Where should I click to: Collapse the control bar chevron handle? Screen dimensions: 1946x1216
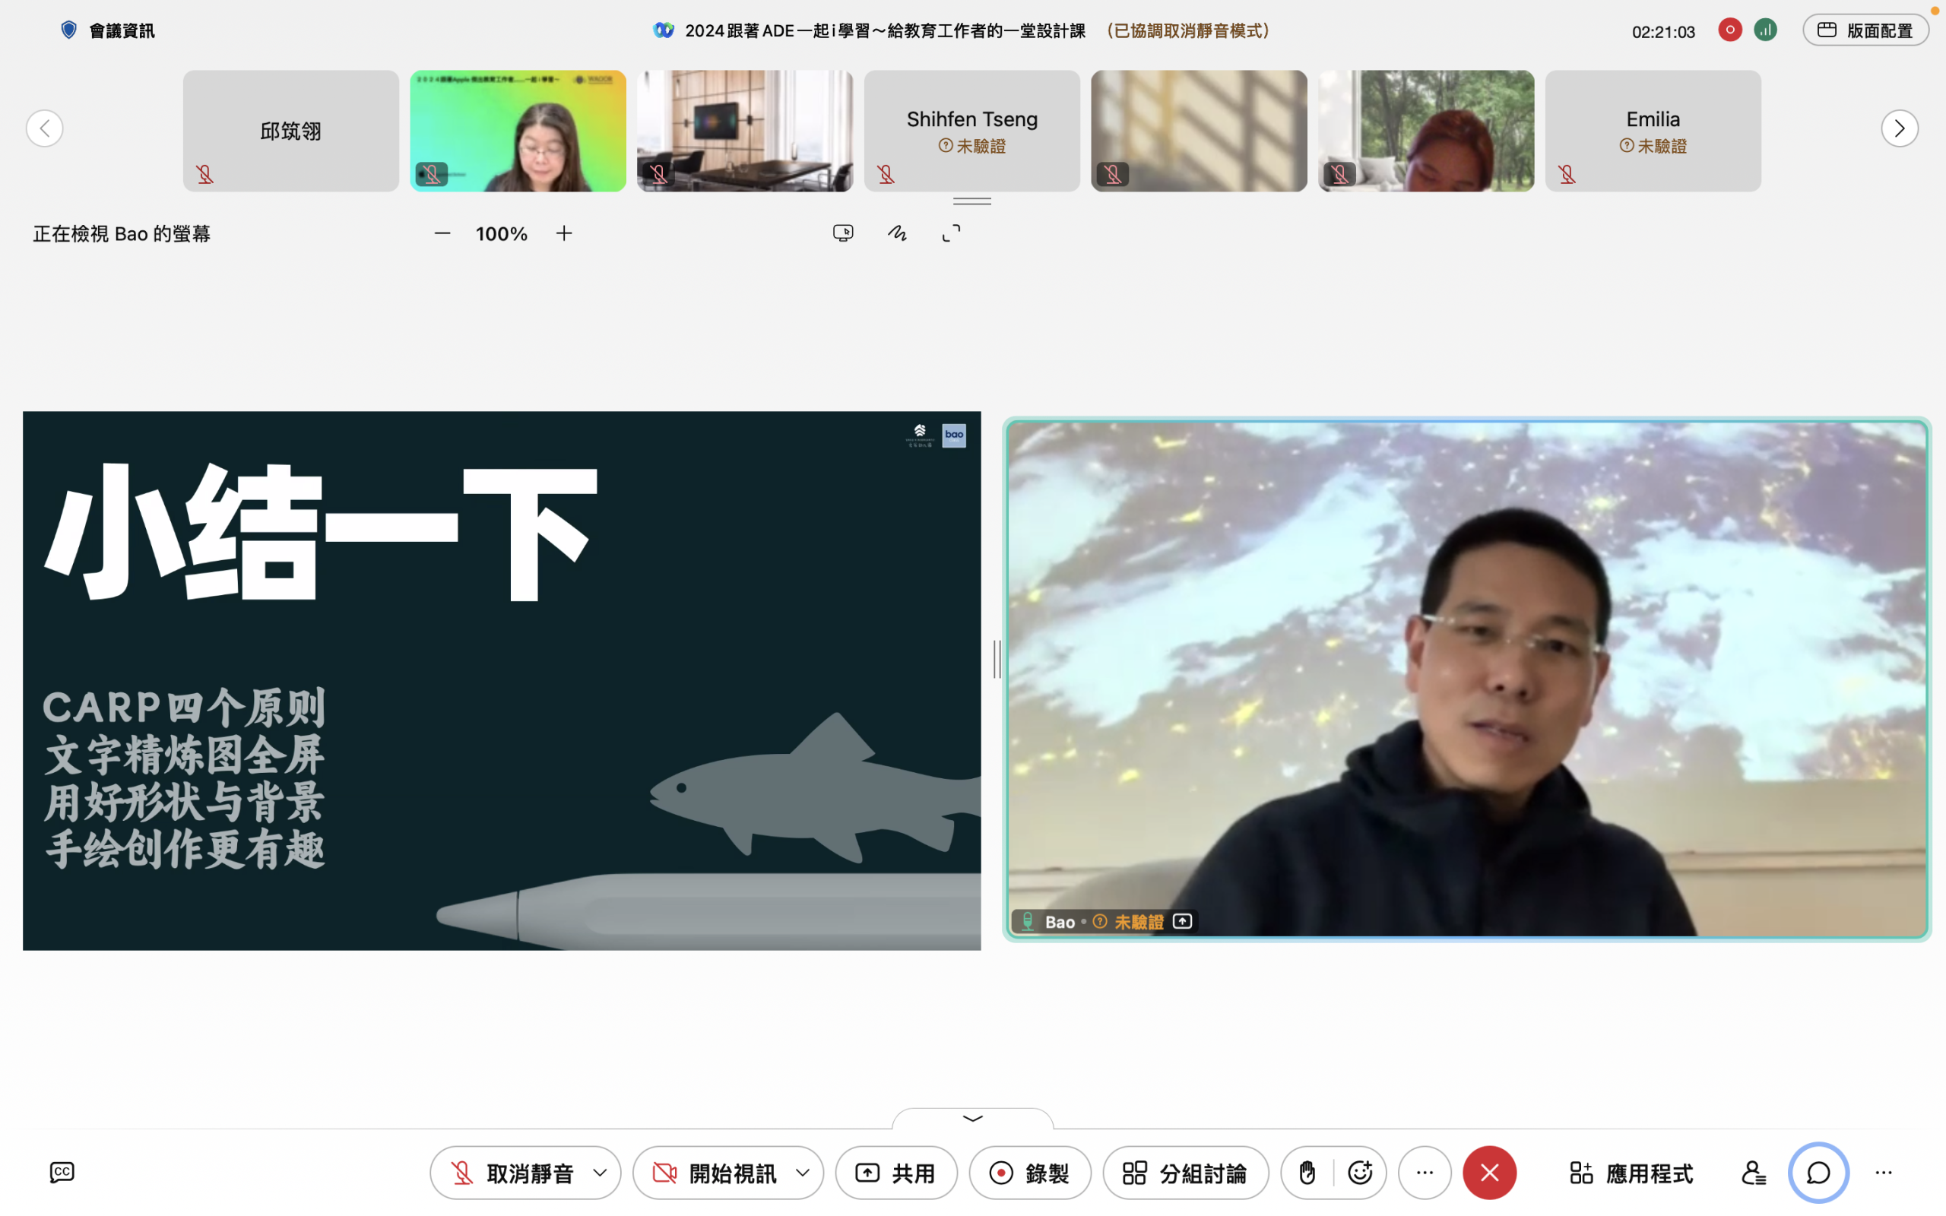(973, 1119)
